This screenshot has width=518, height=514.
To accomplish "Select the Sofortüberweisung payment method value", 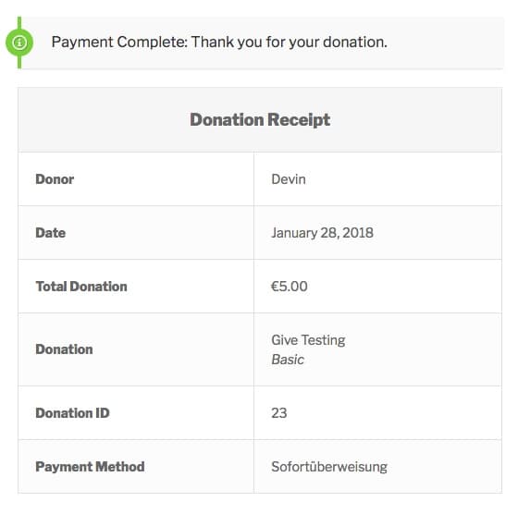I will click(329, 467).
